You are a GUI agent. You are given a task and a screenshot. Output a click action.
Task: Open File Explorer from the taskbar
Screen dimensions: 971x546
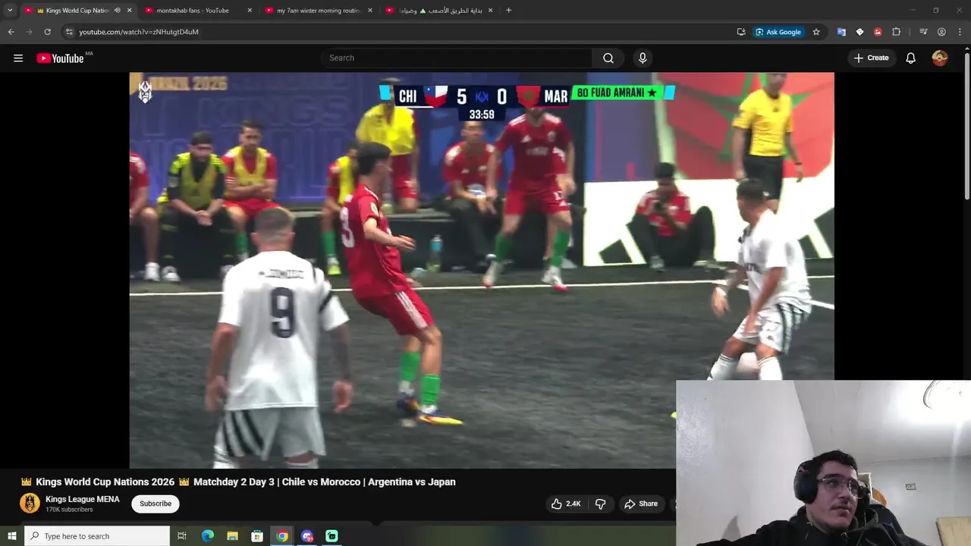coord(232,536)
